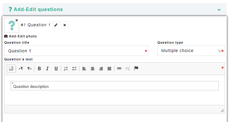Click the question mark photo thumbnail

pos(12,25)
